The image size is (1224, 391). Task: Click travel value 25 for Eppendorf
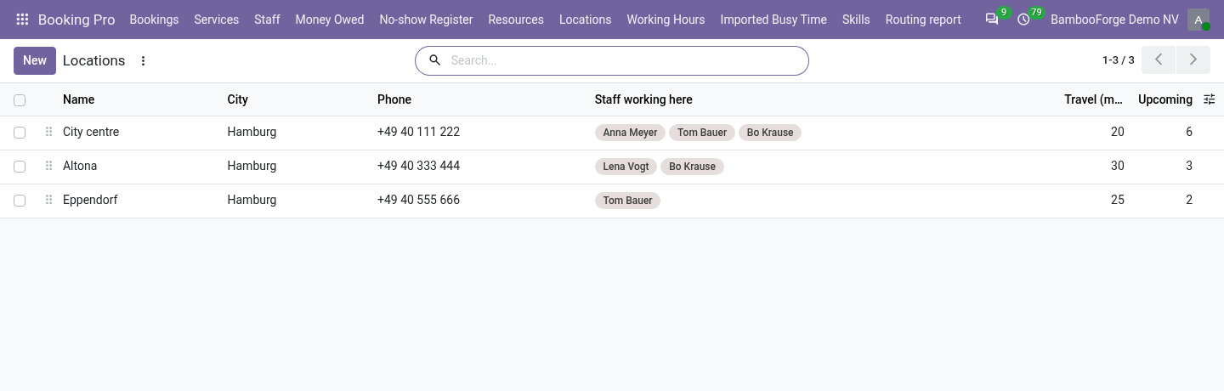(1117, 200)
